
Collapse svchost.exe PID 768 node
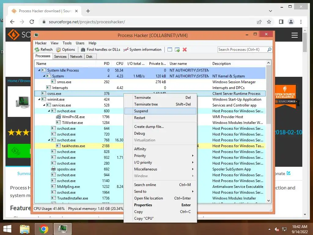tap(49, 140)
